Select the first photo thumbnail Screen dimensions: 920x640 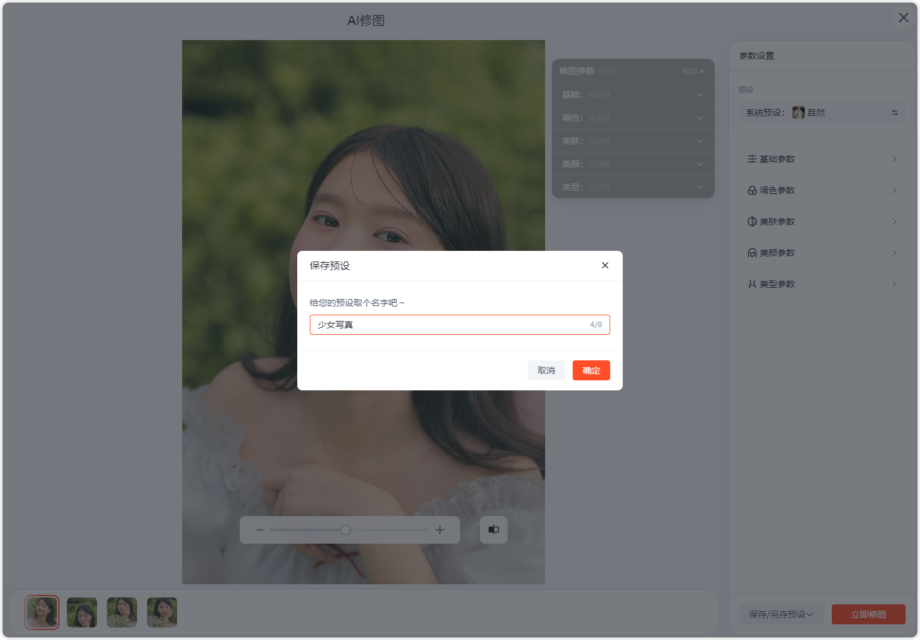pos(42,612)
